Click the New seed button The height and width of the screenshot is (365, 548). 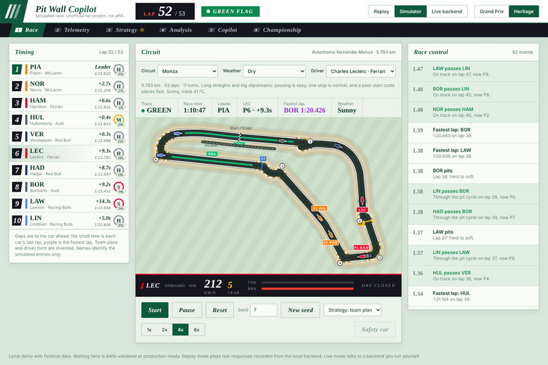point(301,310)
